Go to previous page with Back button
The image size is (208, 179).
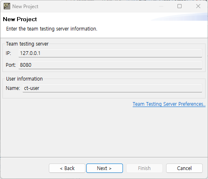coord(67,168)
